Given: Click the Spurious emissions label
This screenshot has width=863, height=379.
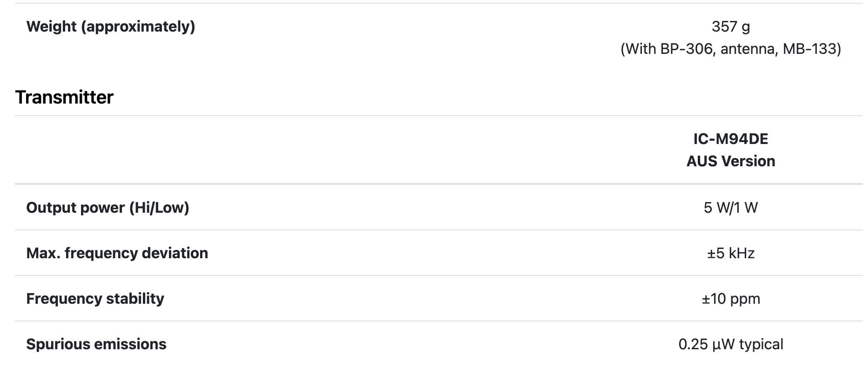Looking at the screenshot, I should (96, 344).
